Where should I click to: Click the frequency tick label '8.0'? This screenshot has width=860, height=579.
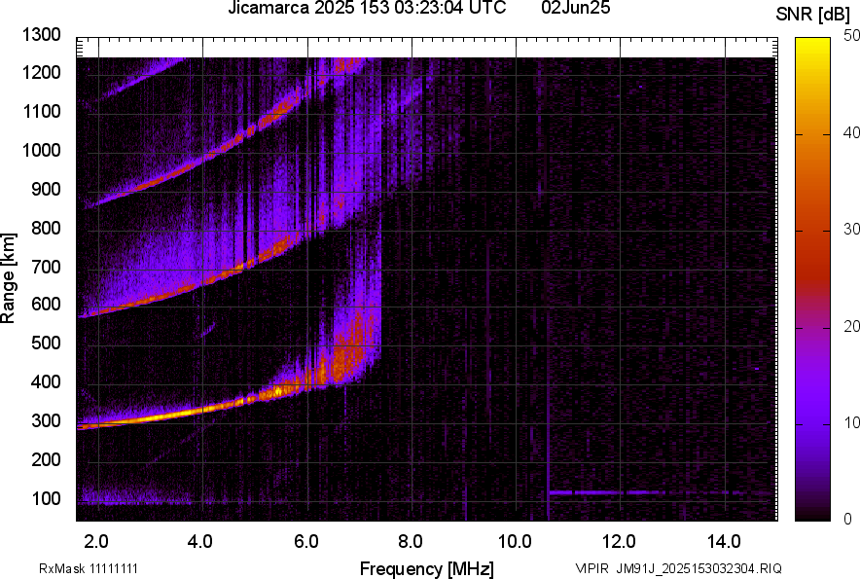point(410,542)
